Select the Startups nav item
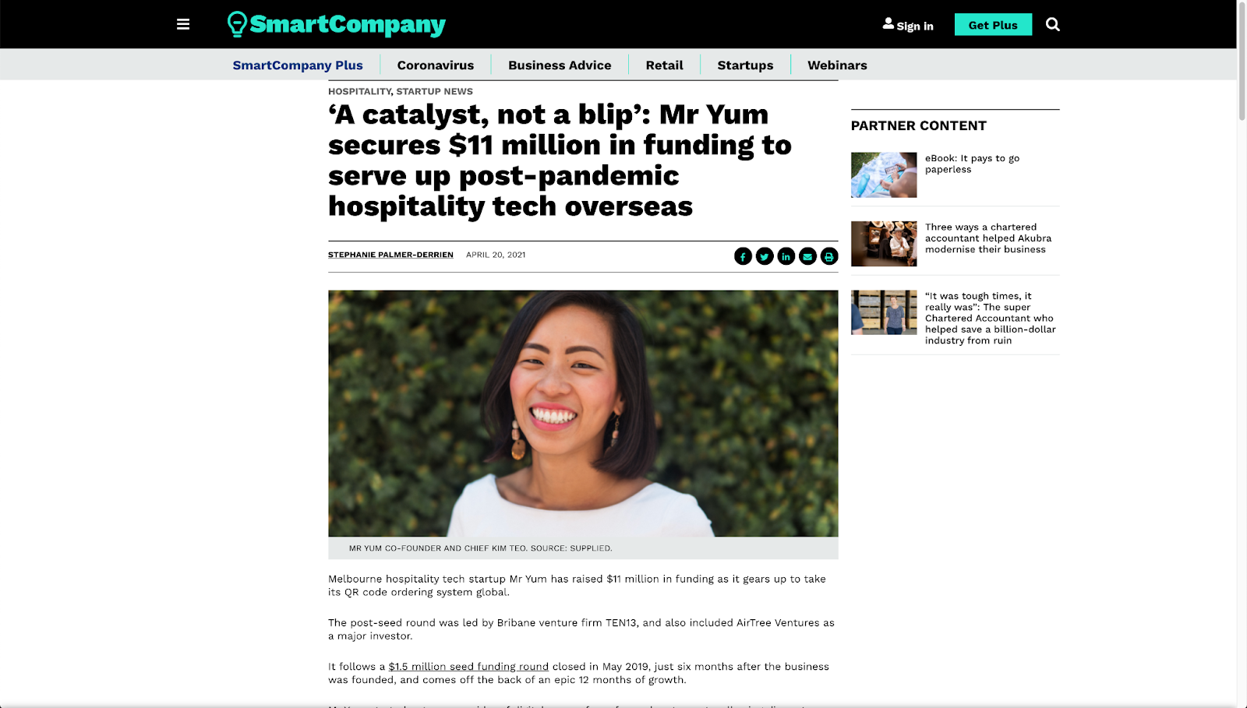This screenshot has height=708, width=1247. [x=745, y=65]
